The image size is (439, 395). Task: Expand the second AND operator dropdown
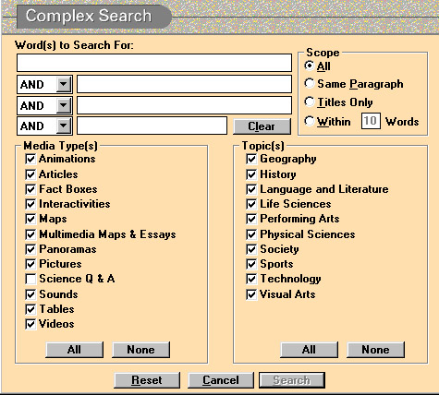pyautogui.click(x=64, y=105)
